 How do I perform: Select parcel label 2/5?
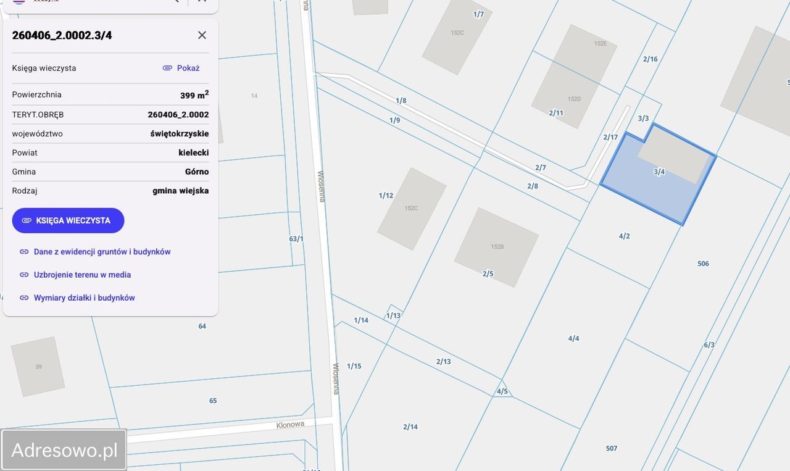coord(488,274)
